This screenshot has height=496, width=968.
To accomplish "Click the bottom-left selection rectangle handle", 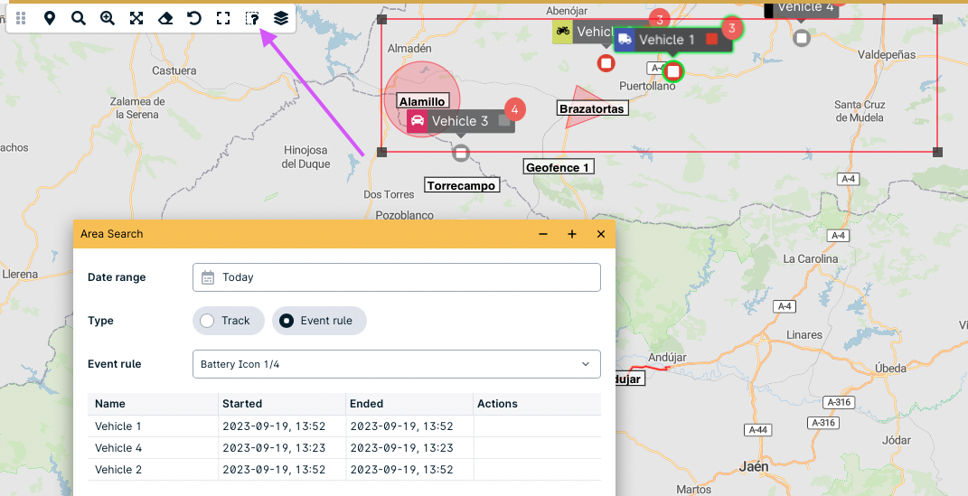I will (381, 152).
